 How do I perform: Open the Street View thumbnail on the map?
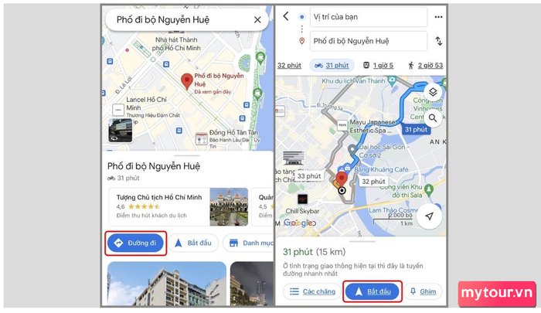pos(120,131)
